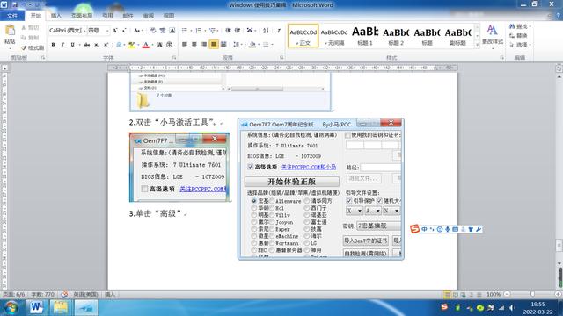Click the 替换 replace button

(518, 35)
